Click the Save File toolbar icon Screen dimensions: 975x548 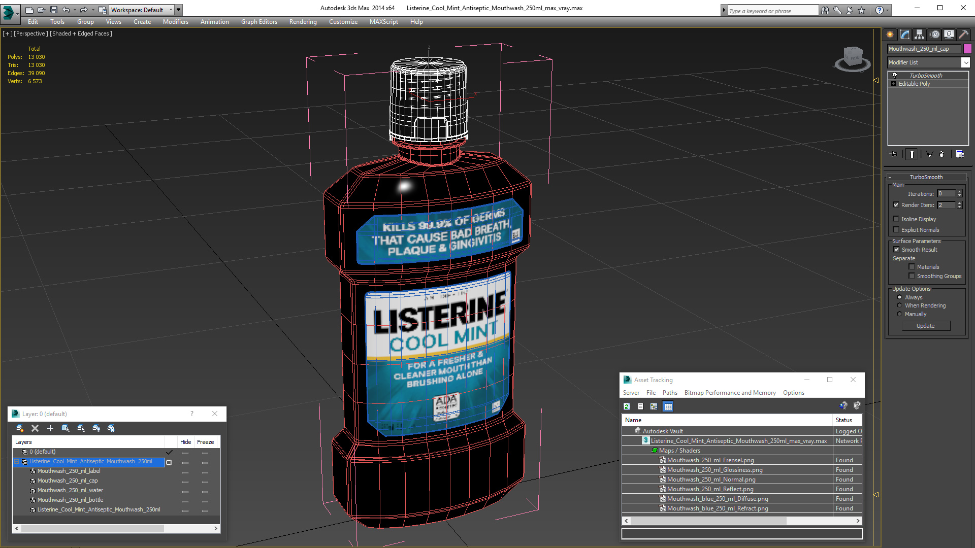[x=54, y=10]
